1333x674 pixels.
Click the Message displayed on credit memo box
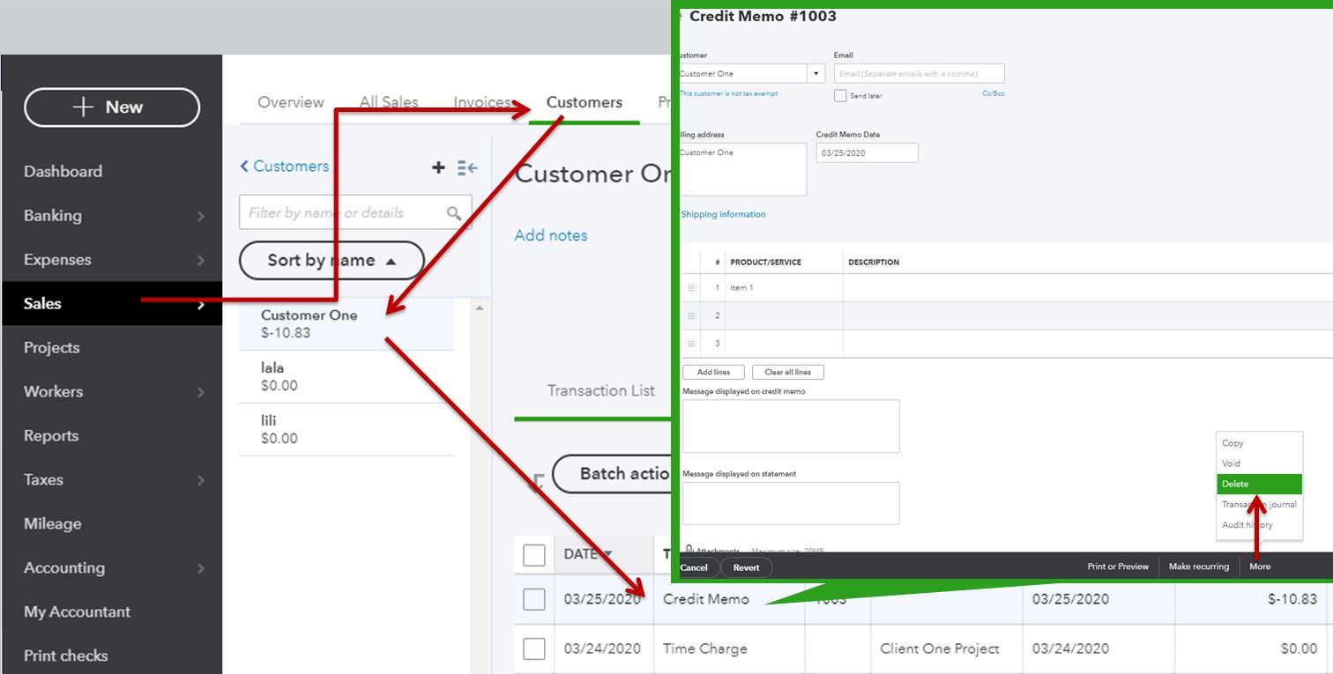click(791, 426)
